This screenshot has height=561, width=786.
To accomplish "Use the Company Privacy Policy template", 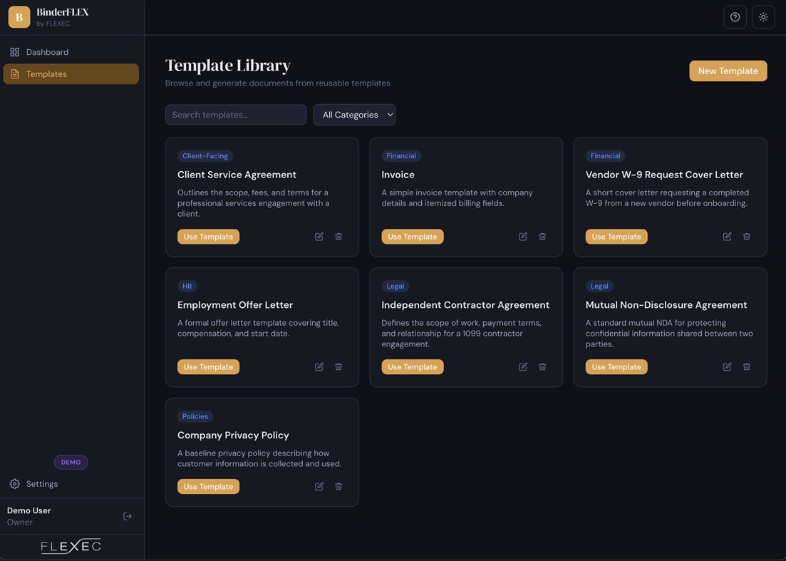I will [x=209, y=486].
